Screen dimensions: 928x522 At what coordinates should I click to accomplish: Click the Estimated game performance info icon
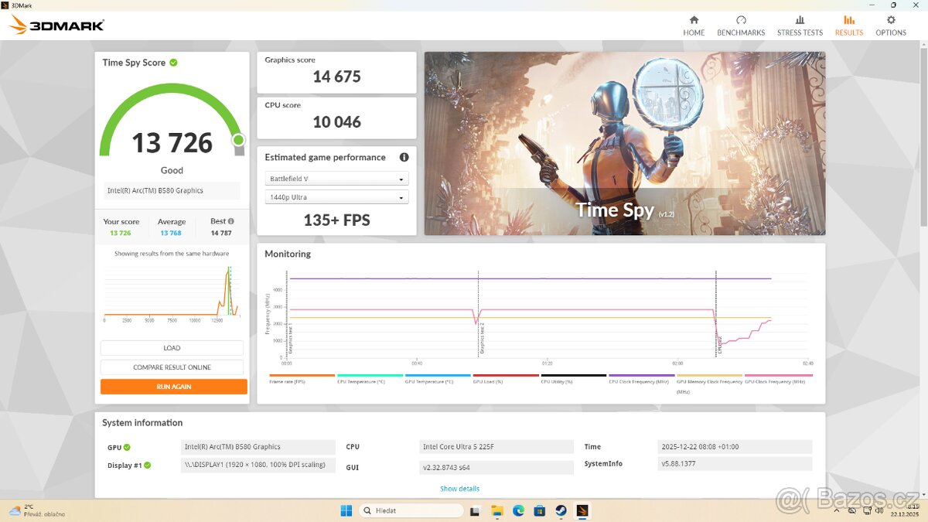click(x=404, y=157)
